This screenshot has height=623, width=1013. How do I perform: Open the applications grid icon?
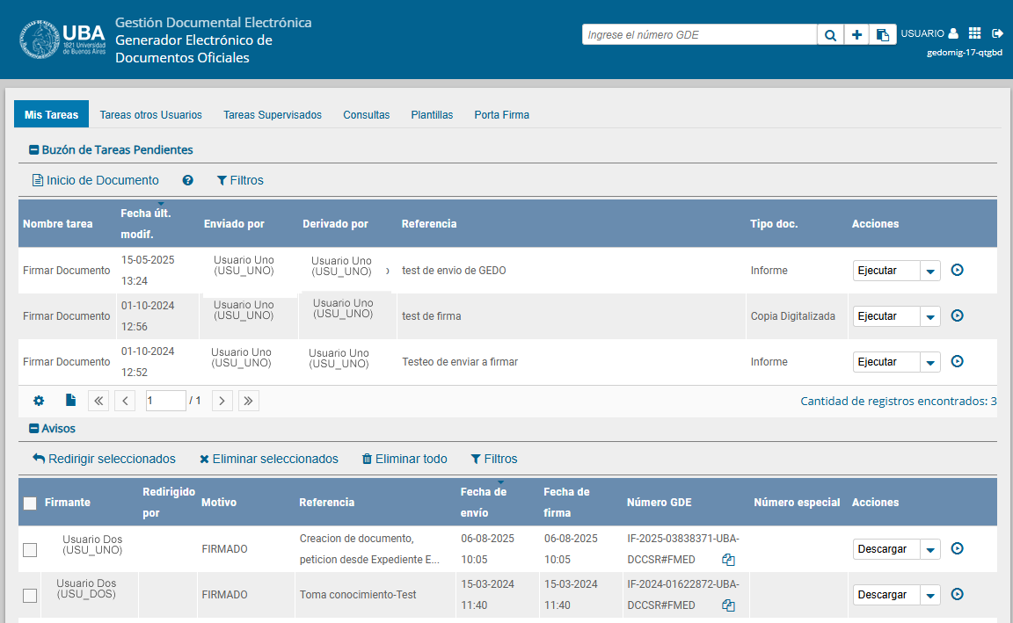974,33
